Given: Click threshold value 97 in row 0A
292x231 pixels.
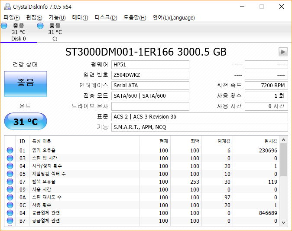Looking at the screenshot, I should tap(227, 198).
